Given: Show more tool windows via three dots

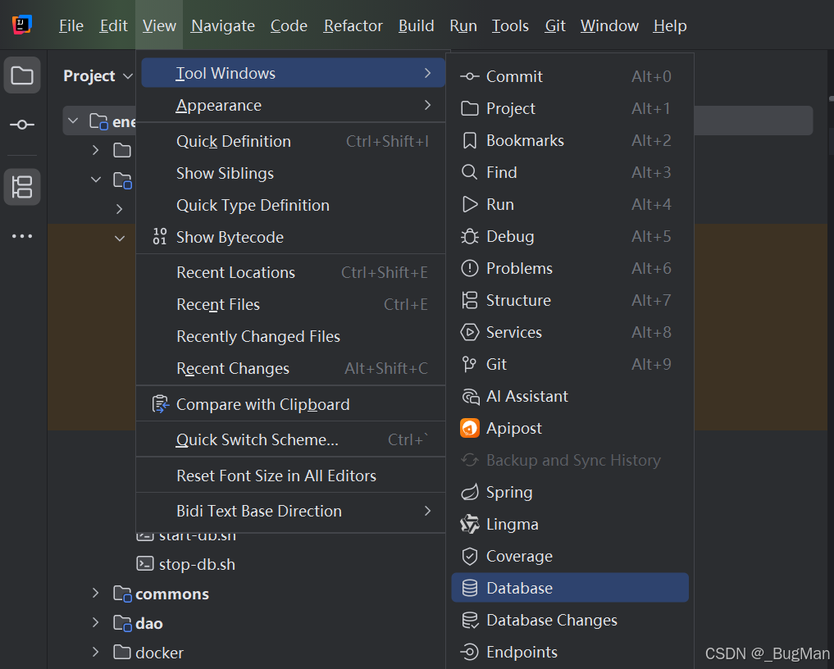Looking at the screenshot, I should (22, 236).
